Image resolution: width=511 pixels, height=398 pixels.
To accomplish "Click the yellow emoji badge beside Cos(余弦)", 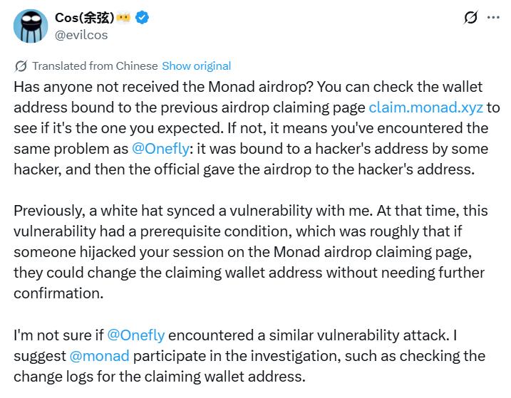I will [125, 18].
